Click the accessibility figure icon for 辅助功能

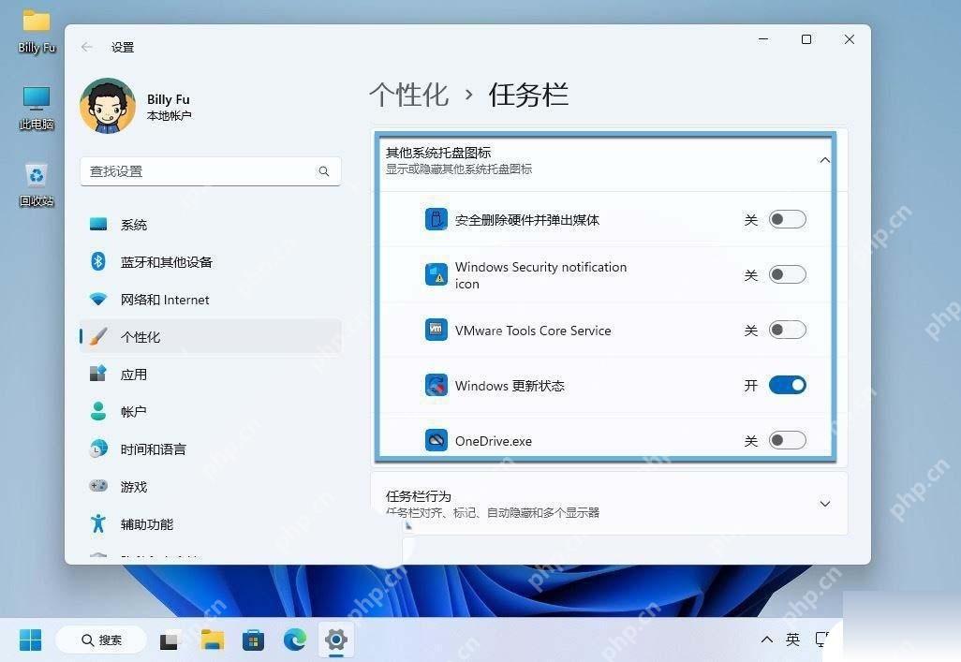(98, 523)
